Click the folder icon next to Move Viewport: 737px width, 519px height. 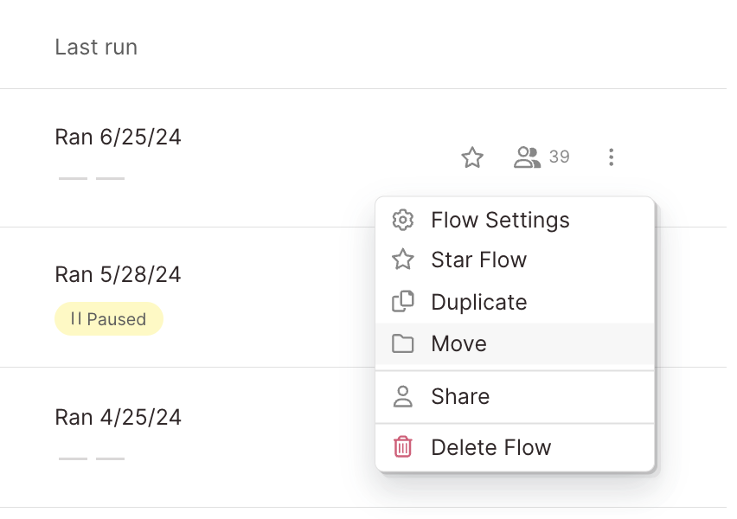(x=402, y=343)
